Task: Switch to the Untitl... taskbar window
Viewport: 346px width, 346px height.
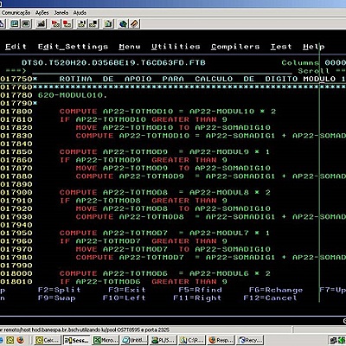Action: 134,341
